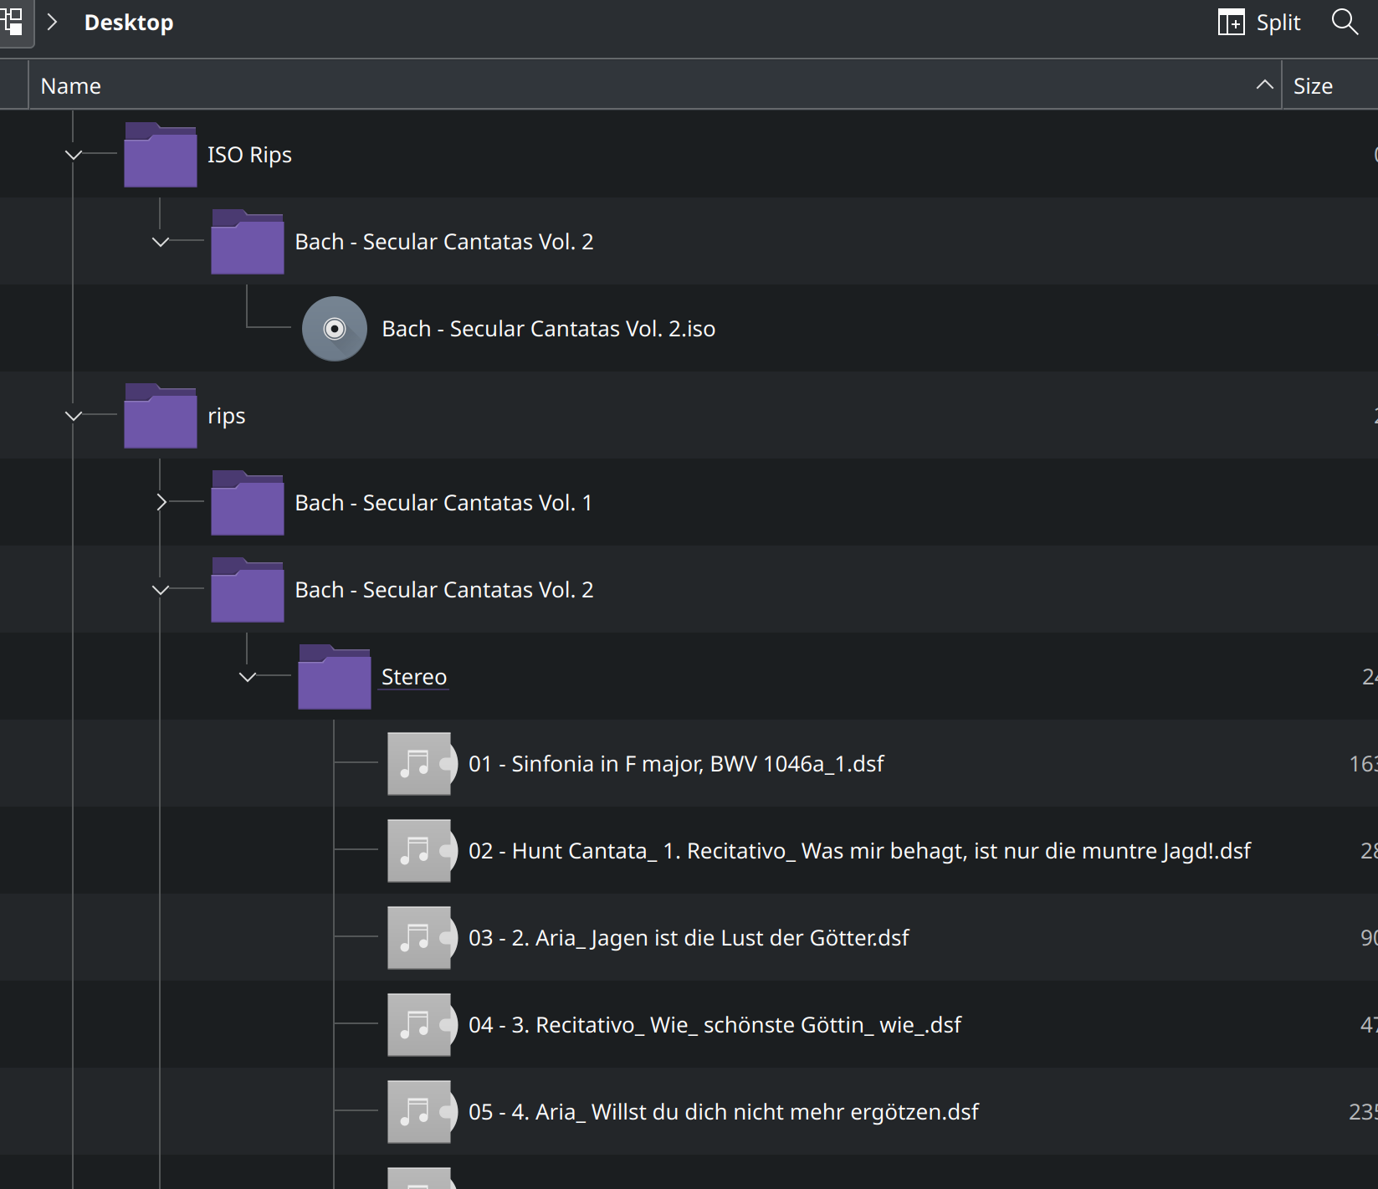Click the audio file icon for the Hunt Cantata recitativo
The width and height of the screenshot is (1378, 1189).
point(420,850)
